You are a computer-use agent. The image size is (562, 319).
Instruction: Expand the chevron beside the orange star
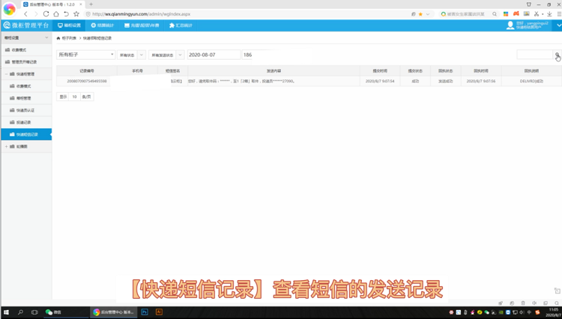[428, 14]
